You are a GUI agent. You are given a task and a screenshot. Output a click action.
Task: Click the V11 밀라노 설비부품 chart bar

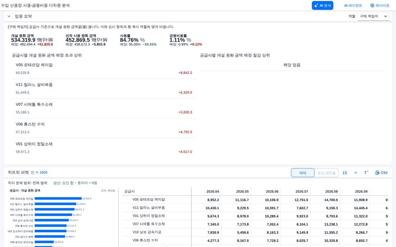(x=55, y=204)
